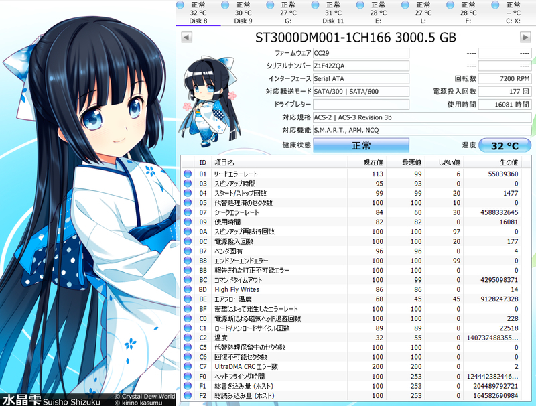Go to the previous disk with left arrow
Viewport: 536px width, 406px height.
(186, 37)
